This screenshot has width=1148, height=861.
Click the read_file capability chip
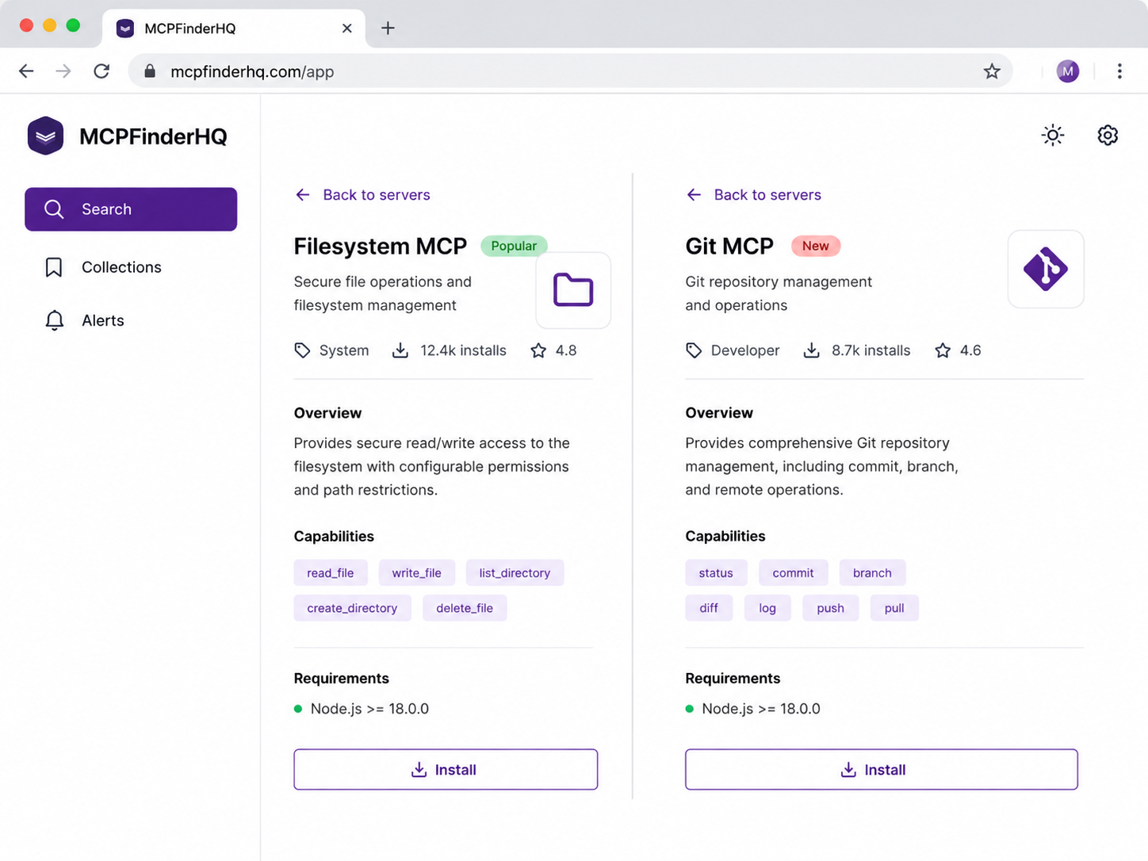coord(331,573)
